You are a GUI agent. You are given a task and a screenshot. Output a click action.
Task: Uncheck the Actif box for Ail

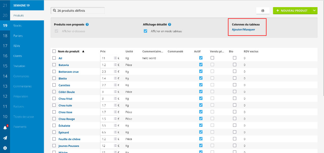(201, 58)
